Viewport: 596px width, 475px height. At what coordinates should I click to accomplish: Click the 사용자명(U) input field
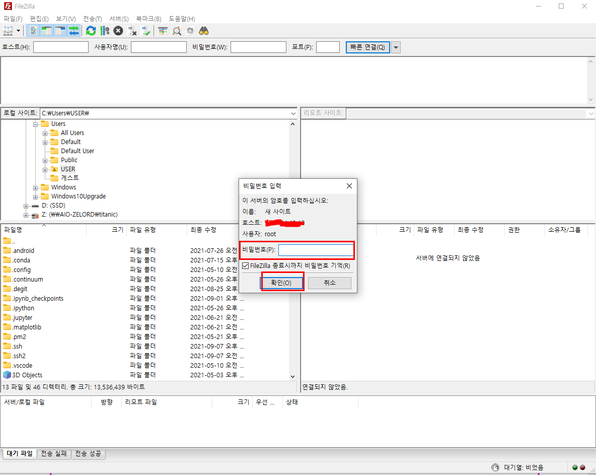coord(159,47)
